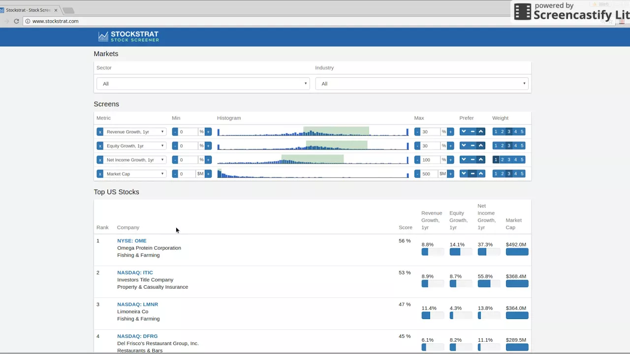Prefer higher values for Market Cap
Screen dimensions: 630x354
click(481, 174)
